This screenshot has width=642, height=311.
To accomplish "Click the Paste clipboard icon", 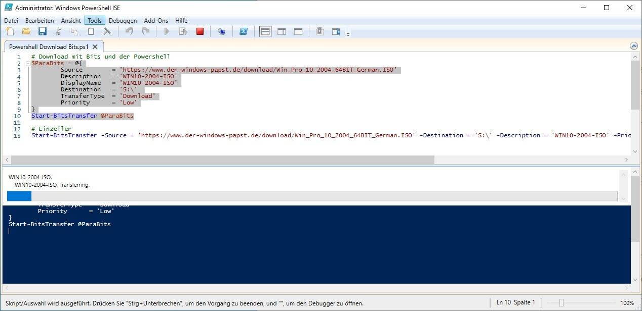I will 91,31.
